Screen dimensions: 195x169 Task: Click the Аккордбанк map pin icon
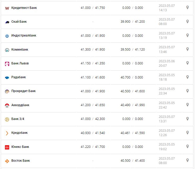pyautogui.click(x=187, y=105)
